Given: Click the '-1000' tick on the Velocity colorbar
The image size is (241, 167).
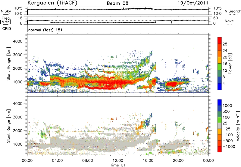Looking at the screenshot, I should 229,147.
